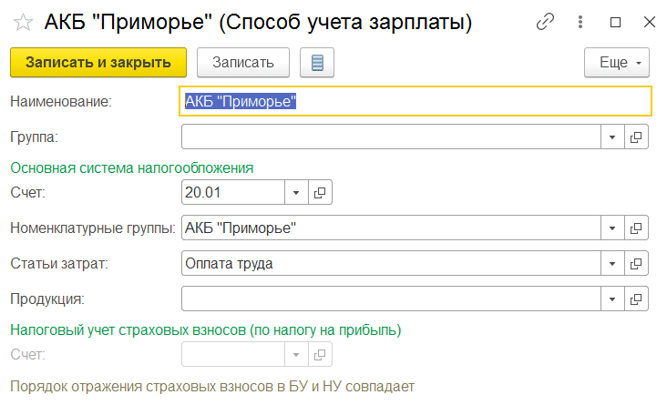The height and width of the screenshot is (405, 667).
Task: Maximize the form window
Action: click(615, 22)
